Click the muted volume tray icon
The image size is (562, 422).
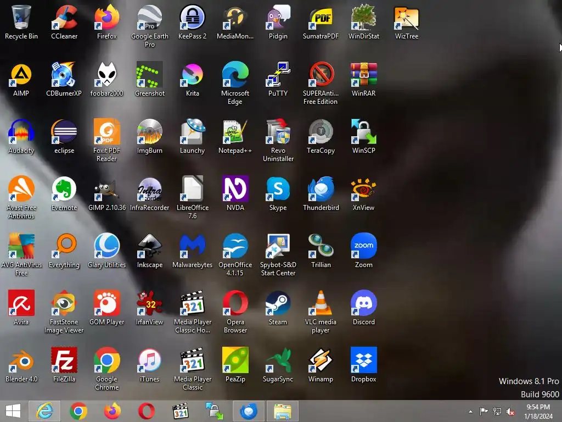(x=510, y=412)
